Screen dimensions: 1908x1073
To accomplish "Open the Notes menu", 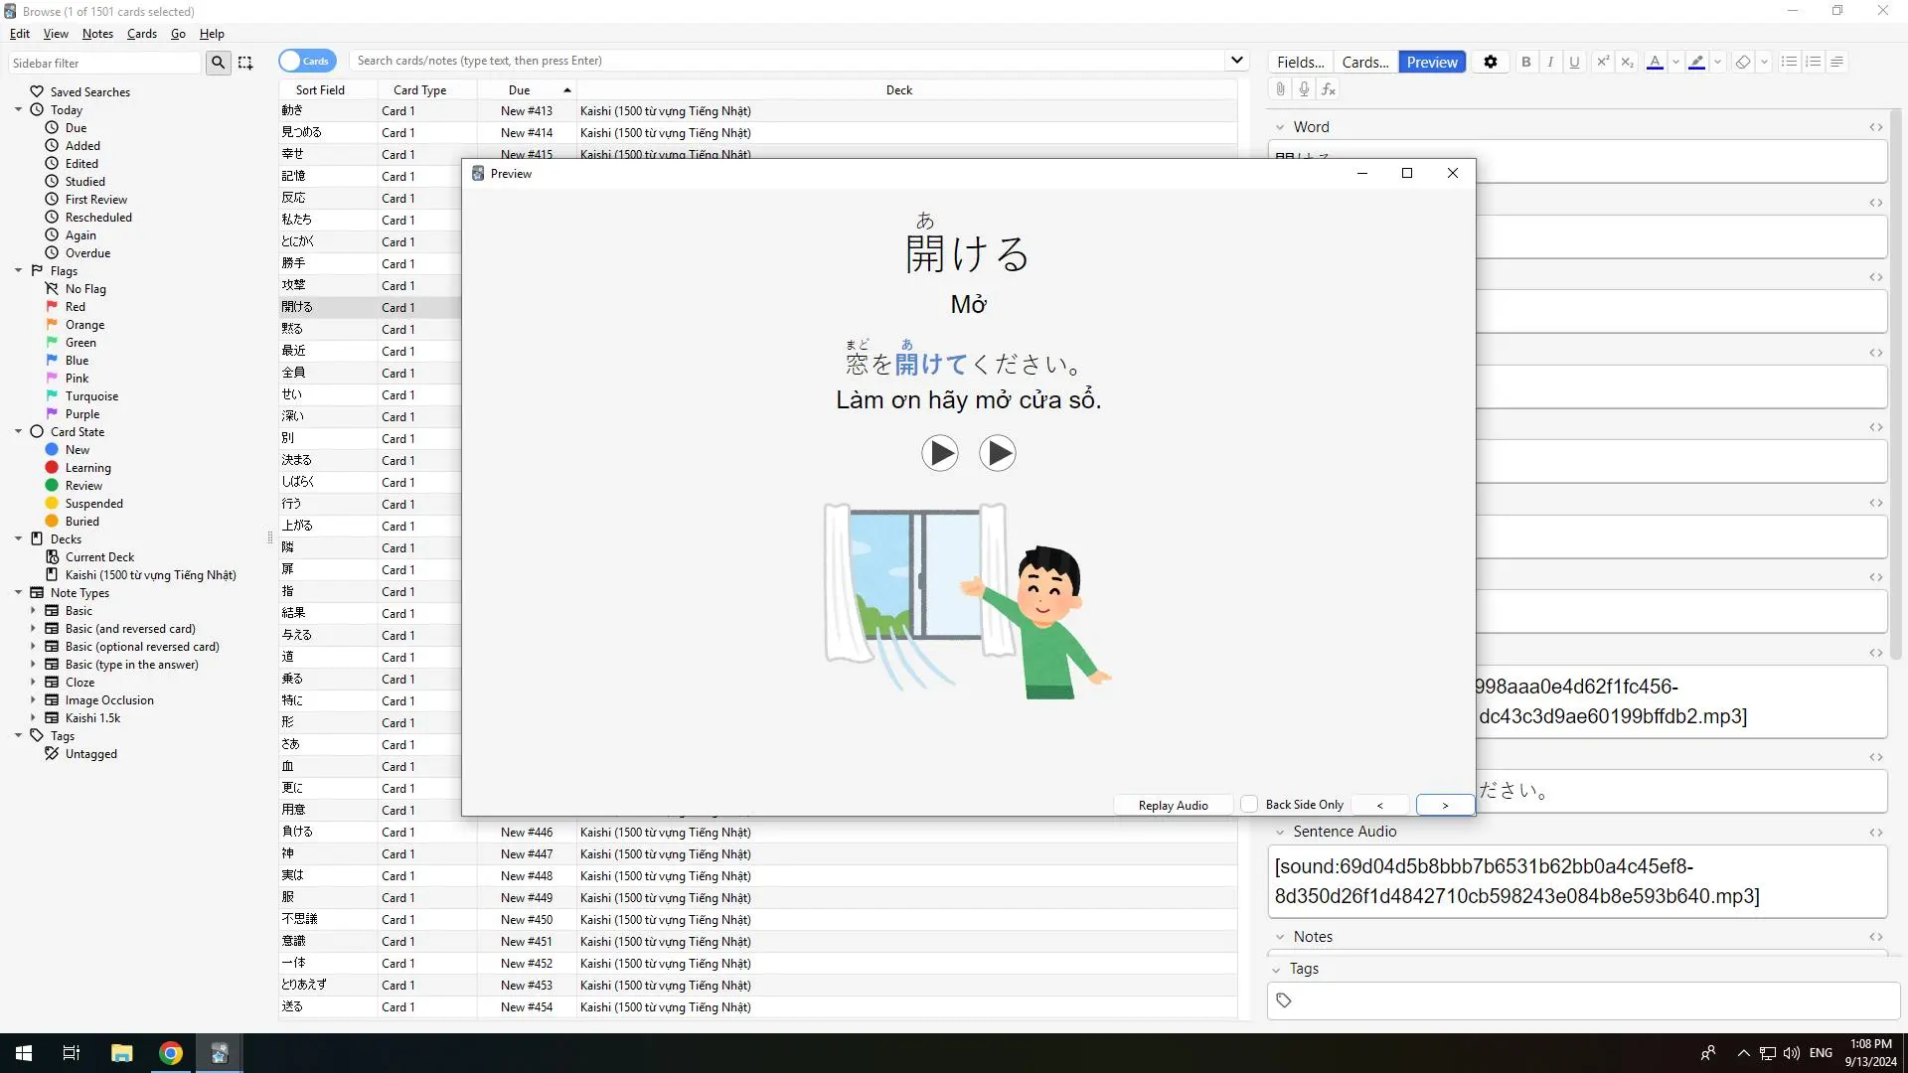I will (x=97, y=34).
